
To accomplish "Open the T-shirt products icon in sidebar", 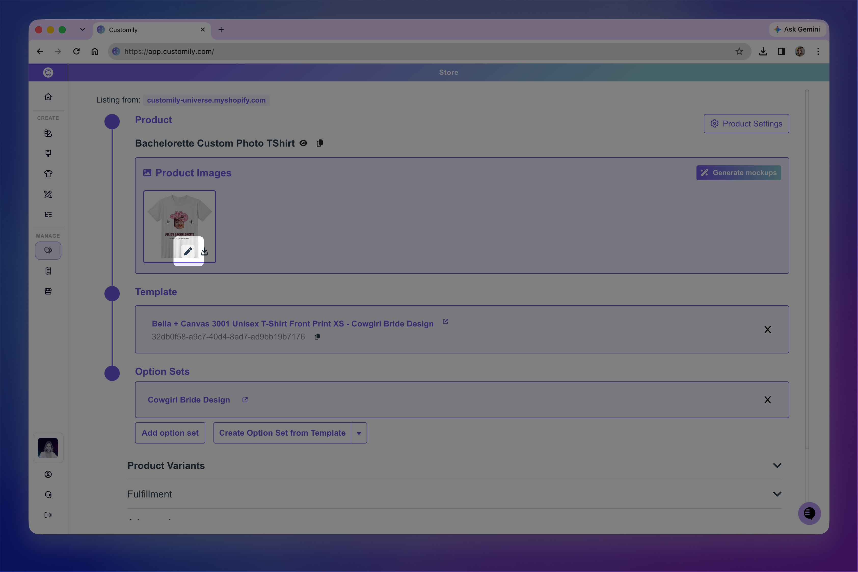I will pyautogui.click(x=48, y=174).
